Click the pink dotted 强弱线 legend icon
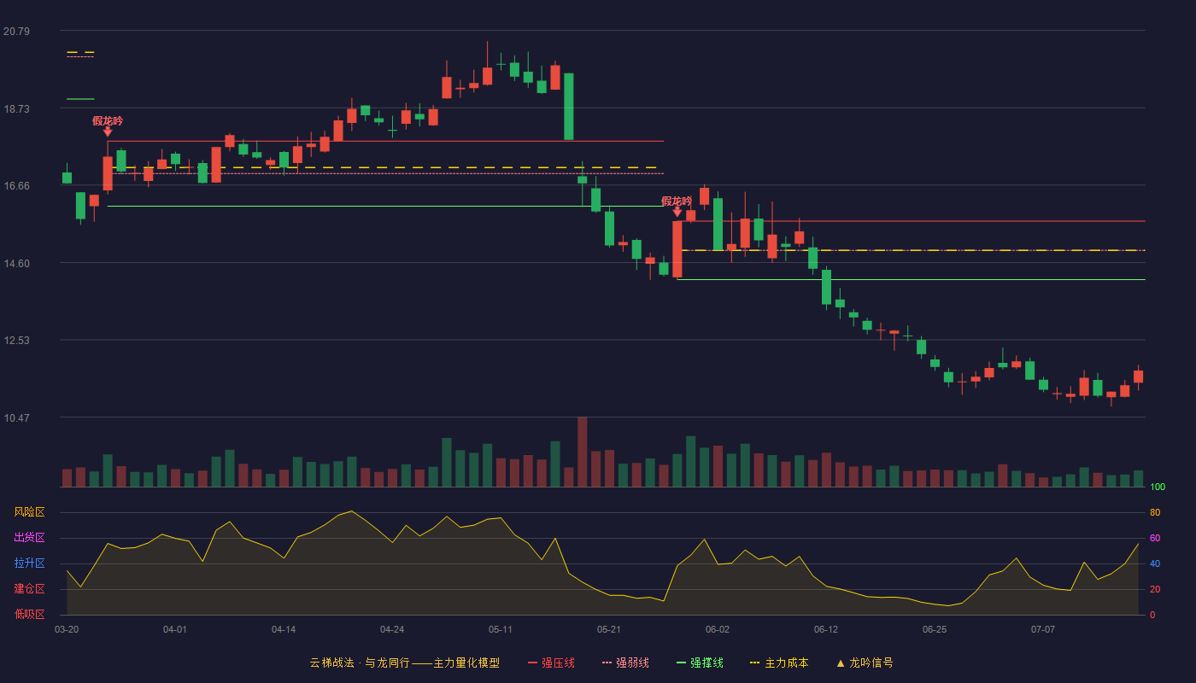The width and height of the screenshot is (1196, 683). coord(607,663)
